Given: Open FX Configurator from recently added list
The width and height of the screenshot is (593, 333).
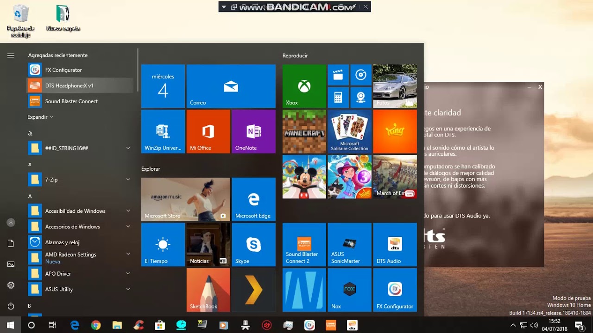Looking at the screenshot, I should [80, 70].
